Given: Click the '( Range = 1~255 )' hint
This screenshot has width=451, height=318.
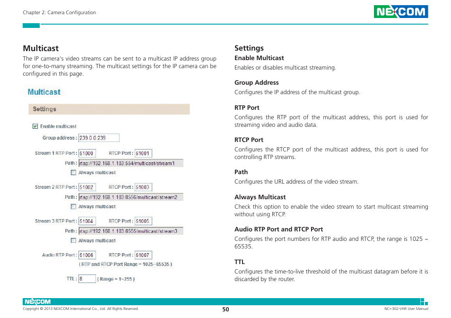Looking at the screenshot, I should coord(116,279).
